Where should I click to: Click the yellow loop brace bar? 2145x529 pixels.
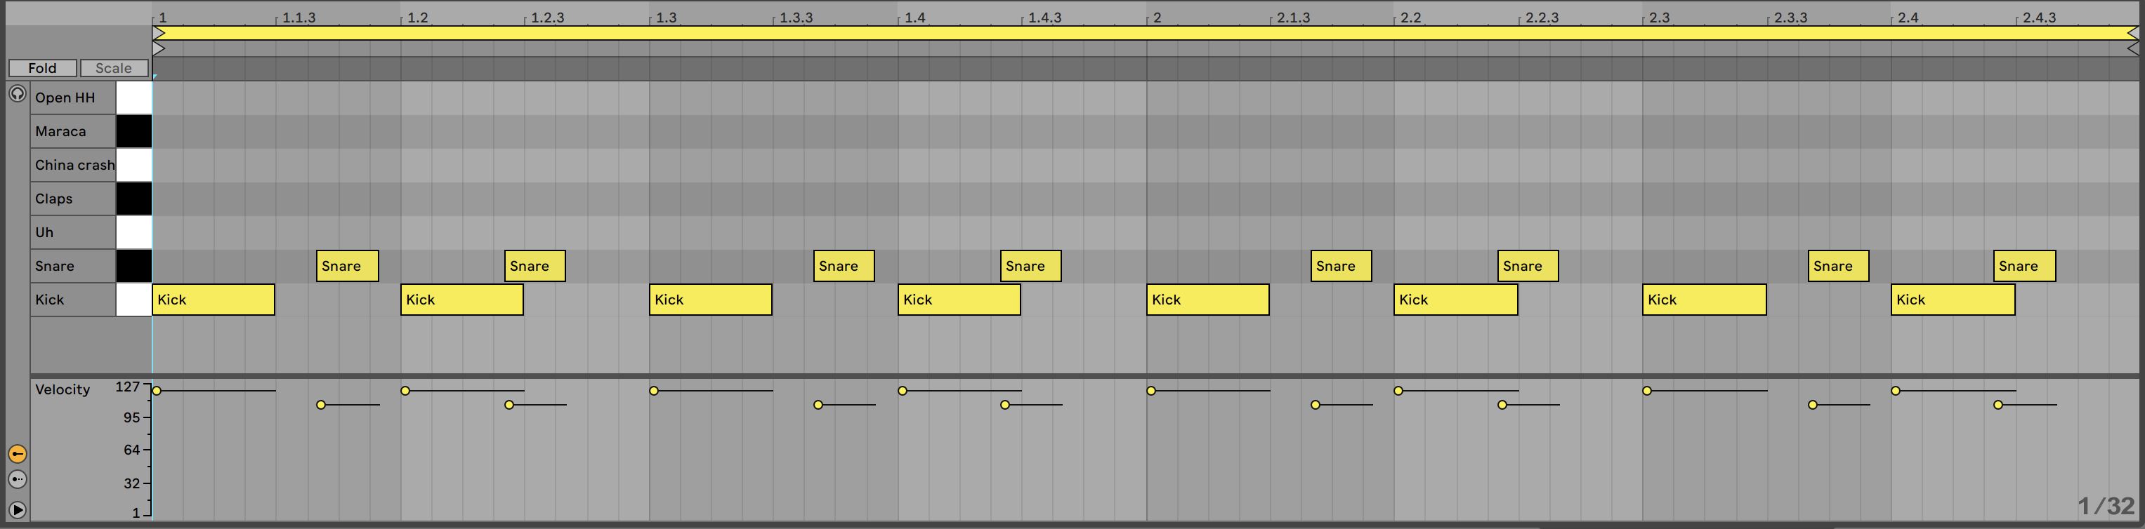coord(1082,33)
